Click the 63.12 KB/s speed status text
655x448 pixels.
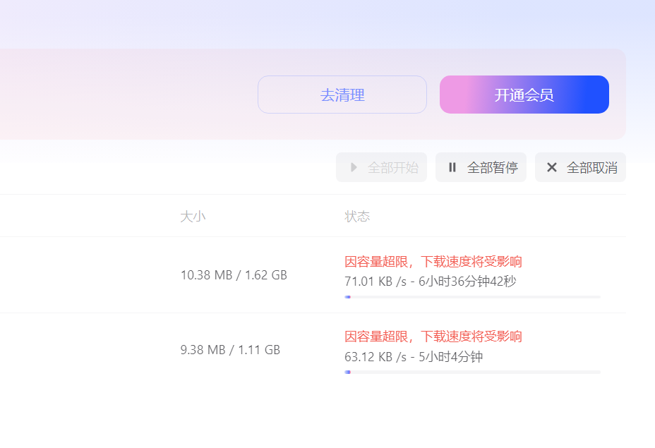point(414,357)
